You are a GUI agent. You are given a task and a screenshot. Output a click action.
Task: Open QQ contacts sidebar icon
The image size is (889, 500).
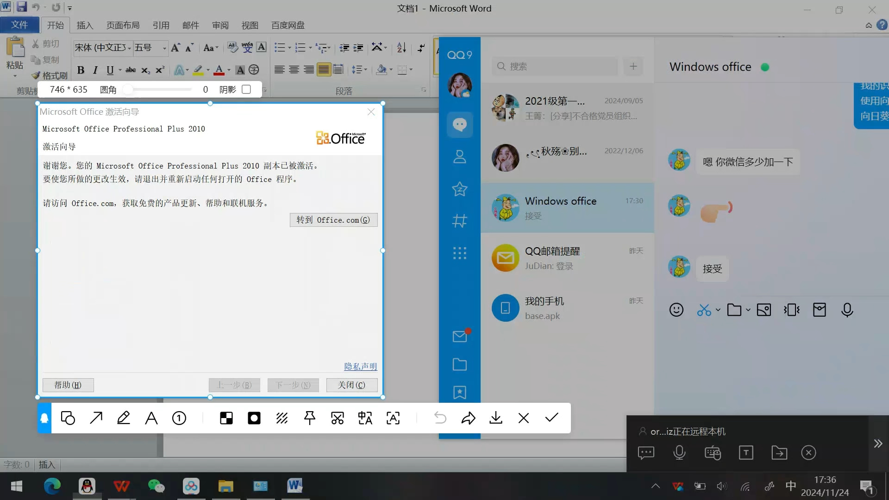coord(460,156)
